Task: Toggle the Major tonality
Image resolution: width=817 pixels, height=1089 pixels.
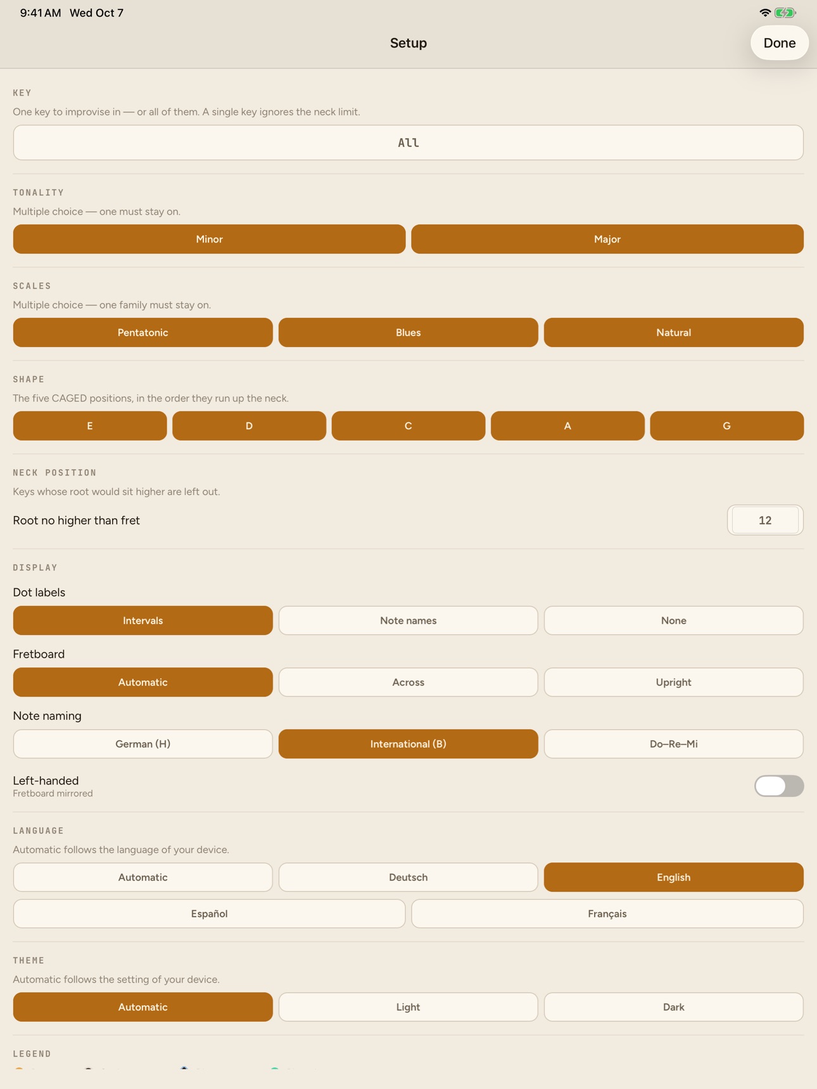Action: click(x=607, y=239)
